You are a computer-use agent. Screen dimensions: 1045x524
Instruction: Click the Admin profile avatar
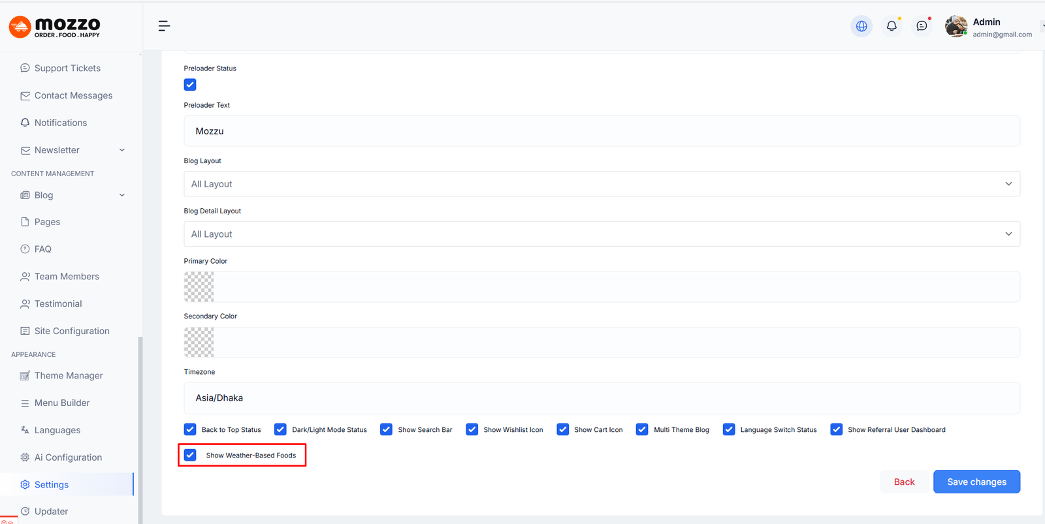pyautogui.click(x=956, y=26)
